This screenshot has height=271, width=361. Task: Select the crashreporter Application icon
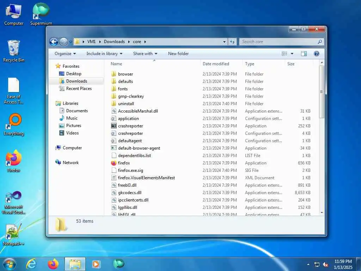114,126
